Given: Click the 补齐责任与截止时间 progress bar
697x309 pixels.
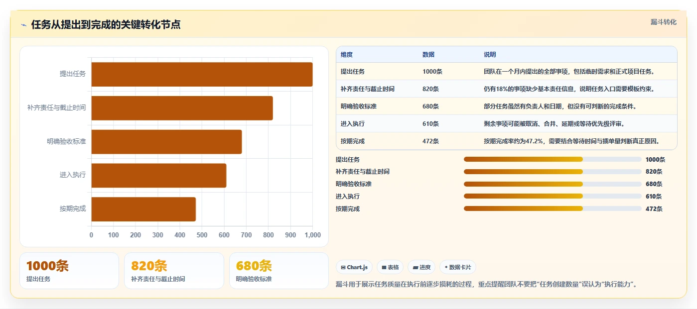Looking at the screenshot, I should tap(553, 172).
